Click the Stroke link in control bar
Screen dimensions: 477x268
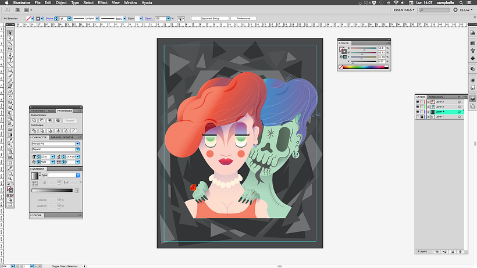click(49, 19)
